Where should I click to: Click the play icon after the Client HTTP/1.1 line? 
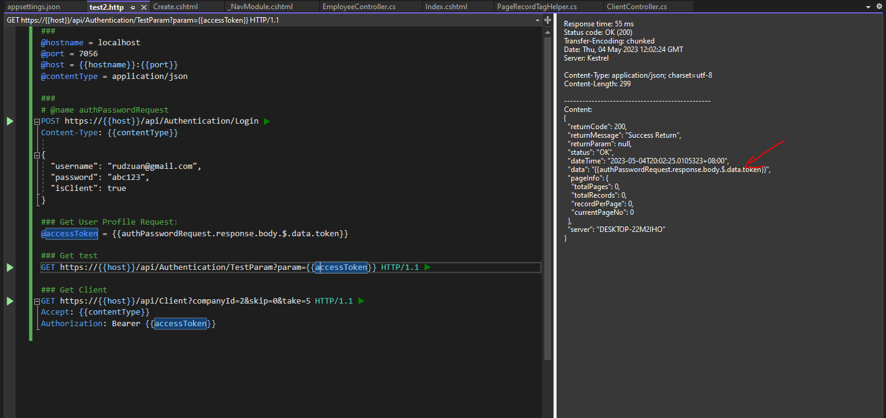click(361, 300)
